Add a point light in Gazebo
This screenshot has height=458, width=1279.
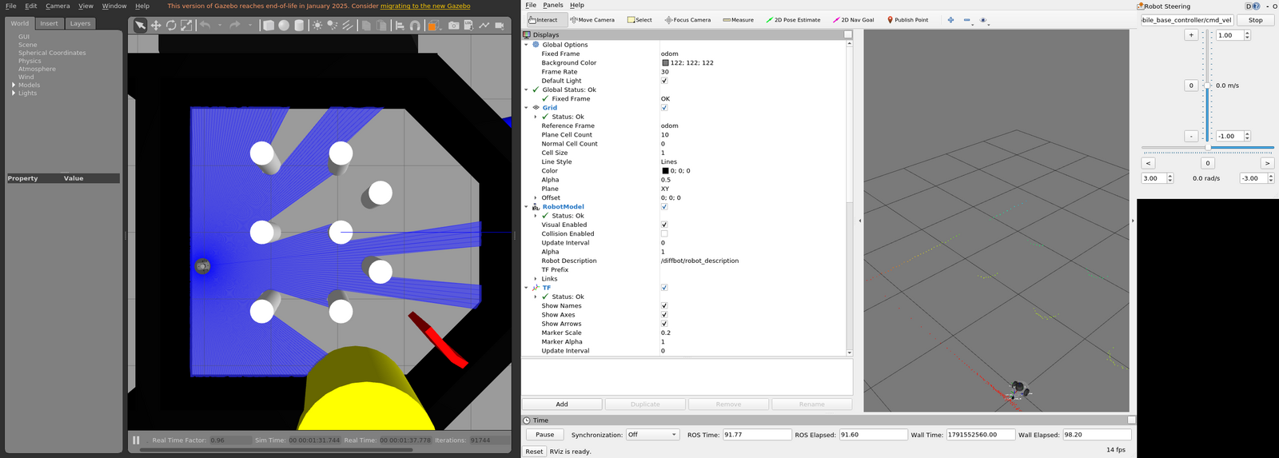pyautogui.click(x=317, y=25)
